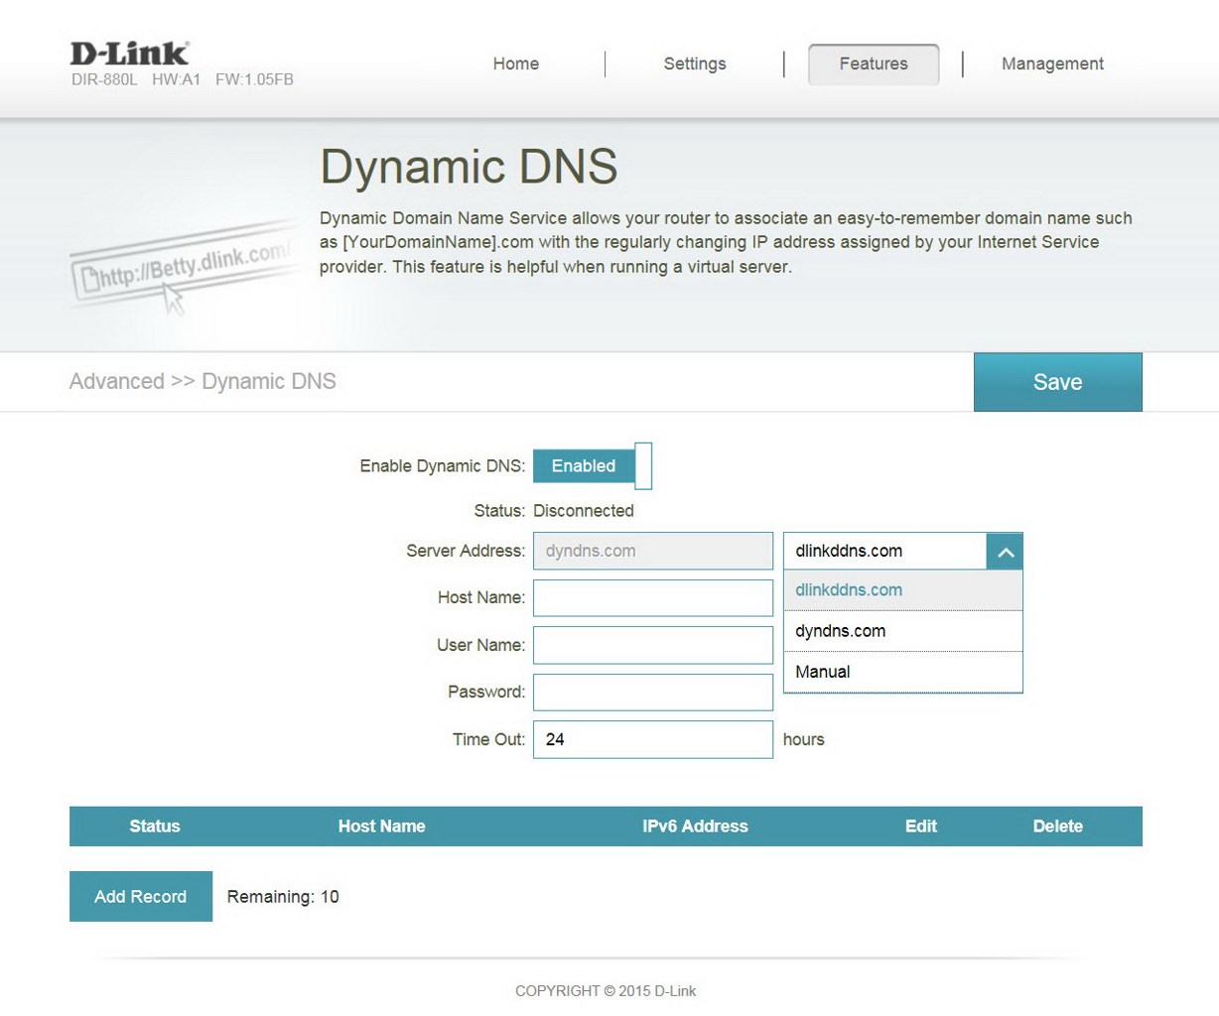This screenshot has width=1219, height=1016.
Task: Focus the Host Name input field
Action: (x=653, y=598)
